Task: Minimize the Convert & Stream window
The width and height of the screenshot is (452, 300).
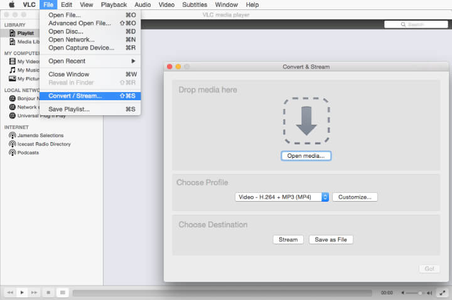Action: pos(178,67)
